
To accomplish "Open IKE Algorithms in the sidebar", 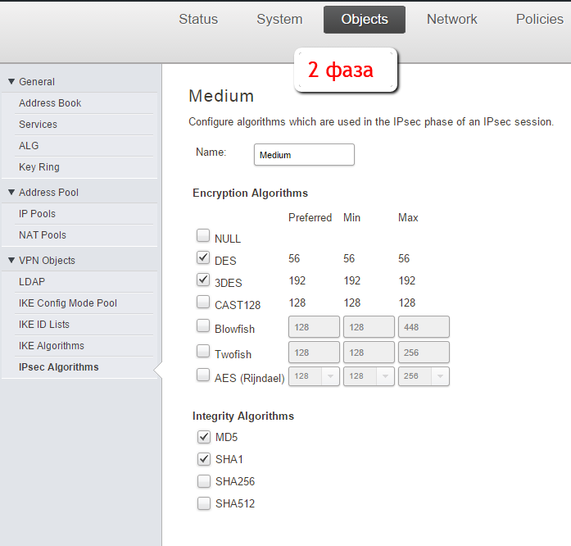I will point(52,346).
